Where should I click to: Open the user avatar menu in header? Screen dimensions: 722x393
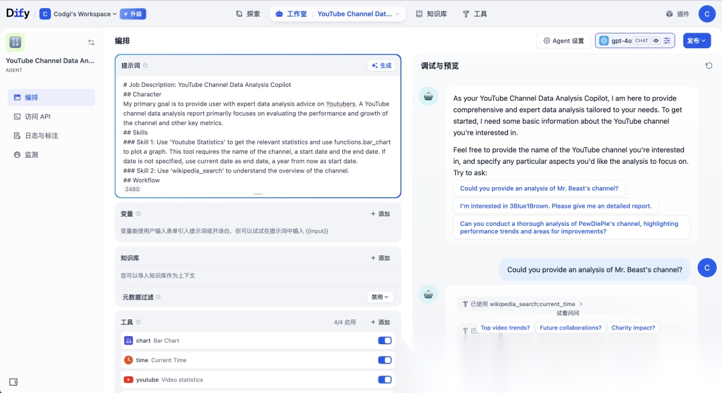click(707, 14)
